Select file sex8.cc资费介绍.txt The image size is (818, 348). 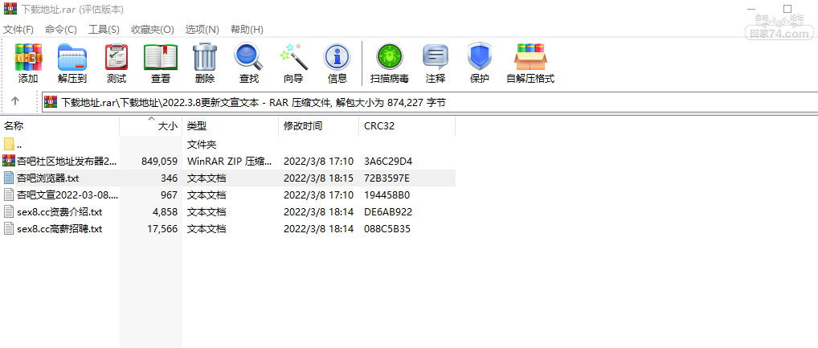pyautogui.click(x=59, y=212)
